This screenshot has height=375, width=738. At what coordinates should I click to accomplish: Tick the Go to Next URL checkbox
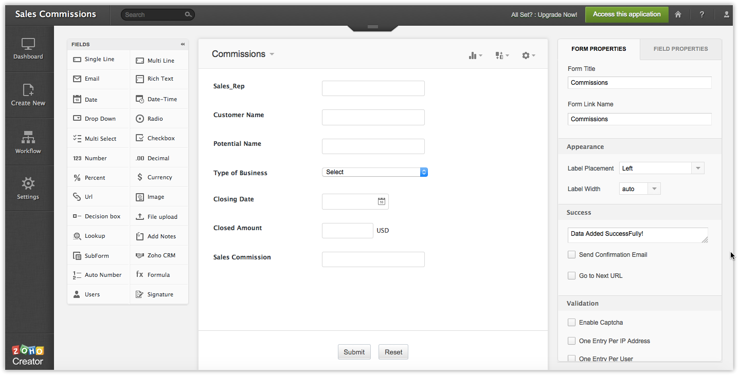coord(571,275)
